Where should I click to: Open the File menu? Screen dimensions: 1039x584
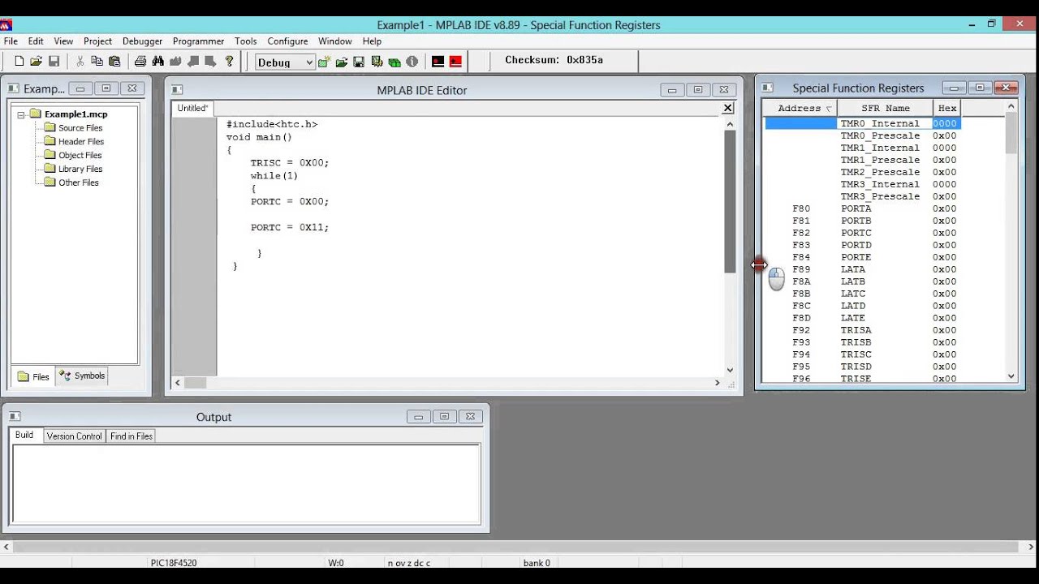point(11,41)
